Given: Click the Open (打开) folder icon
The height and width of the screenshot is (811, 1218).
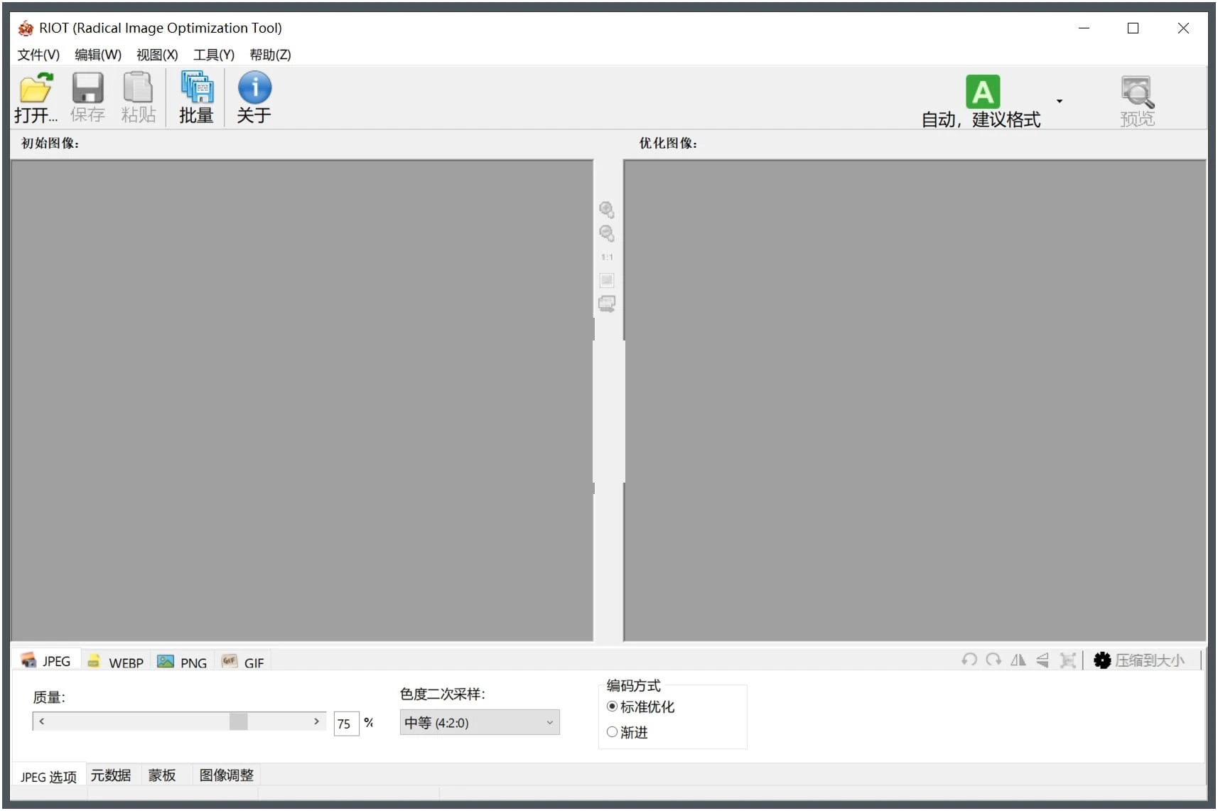Looking at the screenshot, I should click(35, 89).
